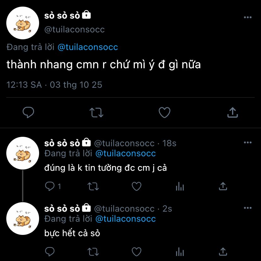Image resolution: width=261 pixels, height=261 pixels.
Task: Like the main tweet with the heart icon
Action: pos(165,113)
